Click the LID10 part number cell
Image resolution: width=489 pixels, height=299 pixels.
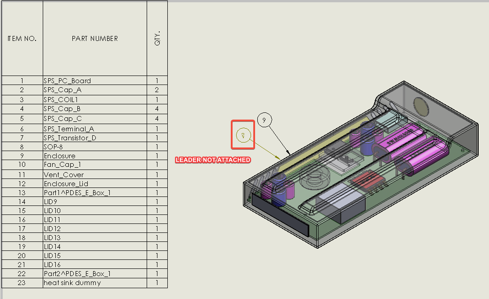(x=95, y=210)
